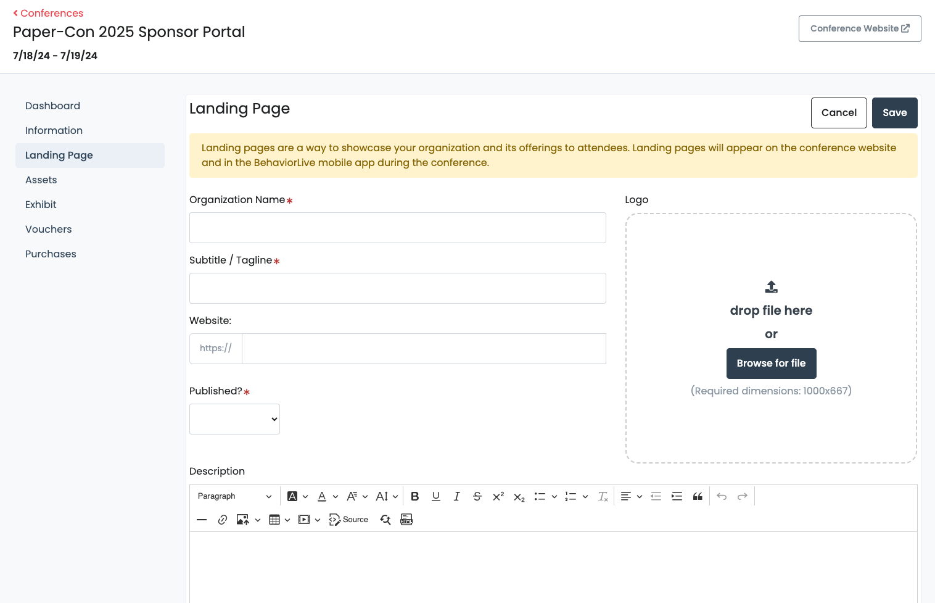Select the Italic formatting icon
Screen dimensions: 935x603
[x=456, y=496]
